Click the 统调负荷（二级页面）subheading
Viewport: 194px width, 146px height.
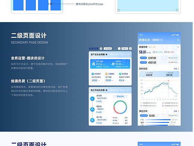point(28,81)
